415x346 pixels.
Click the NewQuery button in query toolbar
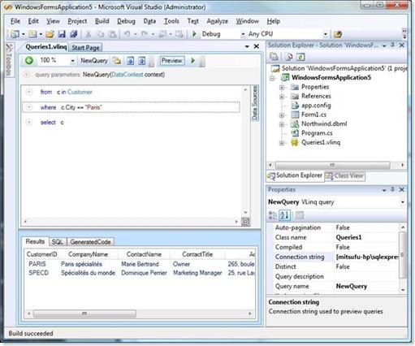pos(94,61)
